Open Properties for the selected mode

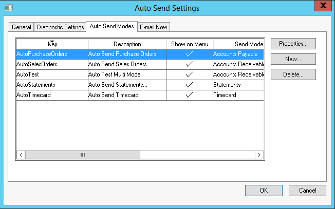pyautogui.click(x=293, y=44)
